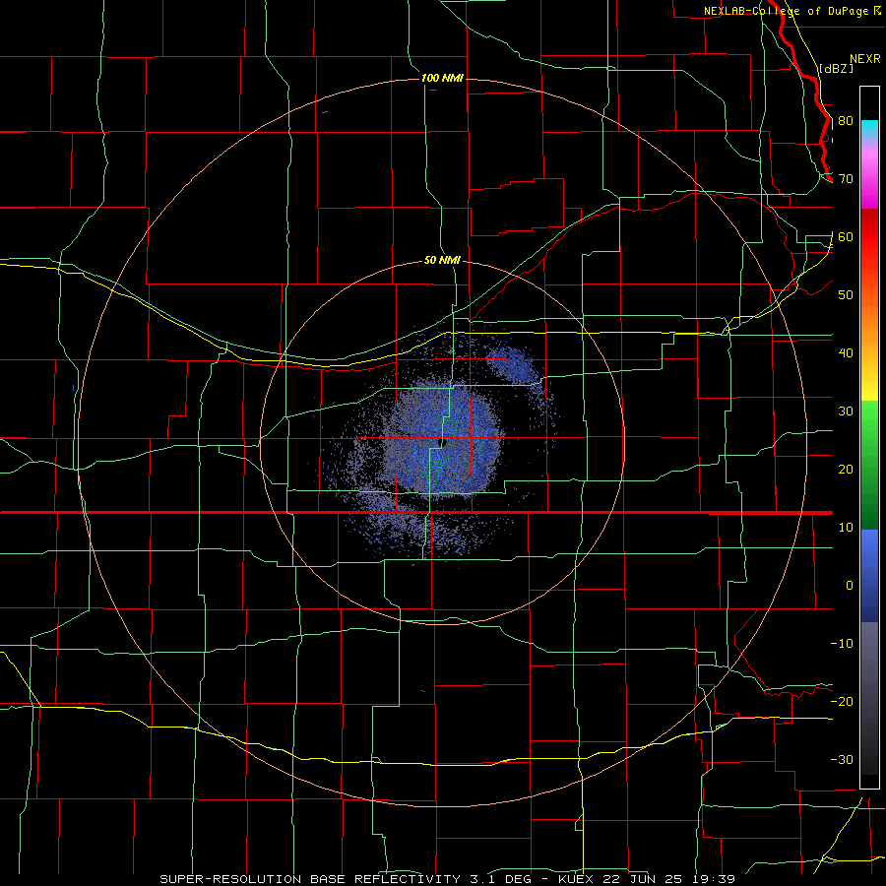Click the cyan segment of the color bar
Screen dimensions: 886x886
pos(869,129)
